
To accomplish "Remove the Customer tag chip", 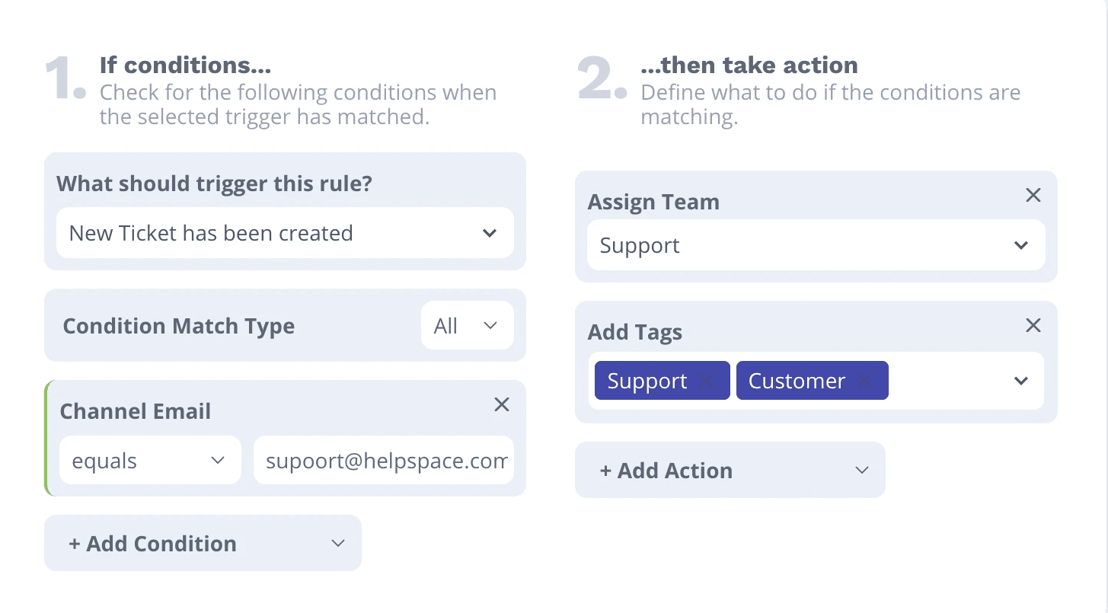I will 865,381.
